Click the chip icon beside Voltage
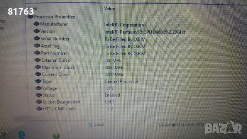 tap(39, 88)
